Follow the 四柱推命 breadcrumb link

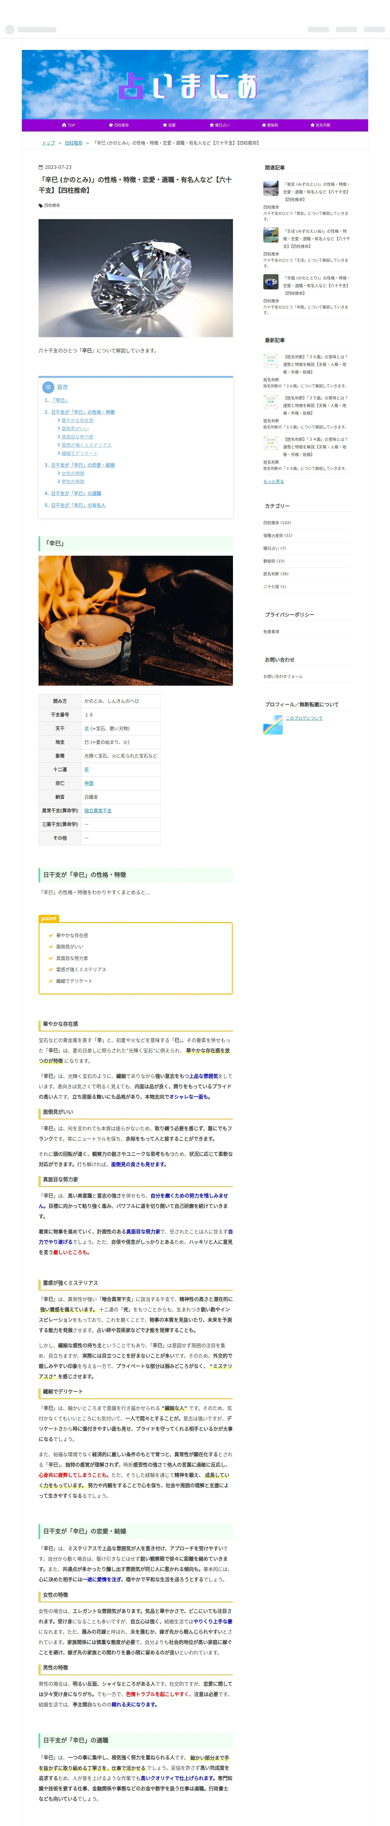point(74,142)
